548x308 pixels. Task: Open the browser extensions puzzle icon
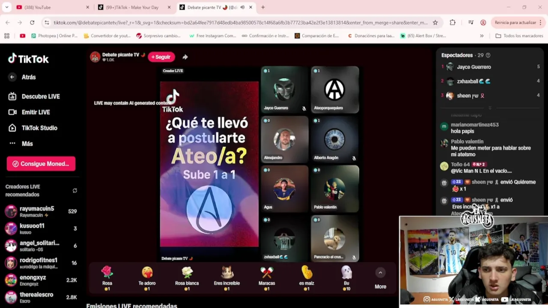[453, 22]
